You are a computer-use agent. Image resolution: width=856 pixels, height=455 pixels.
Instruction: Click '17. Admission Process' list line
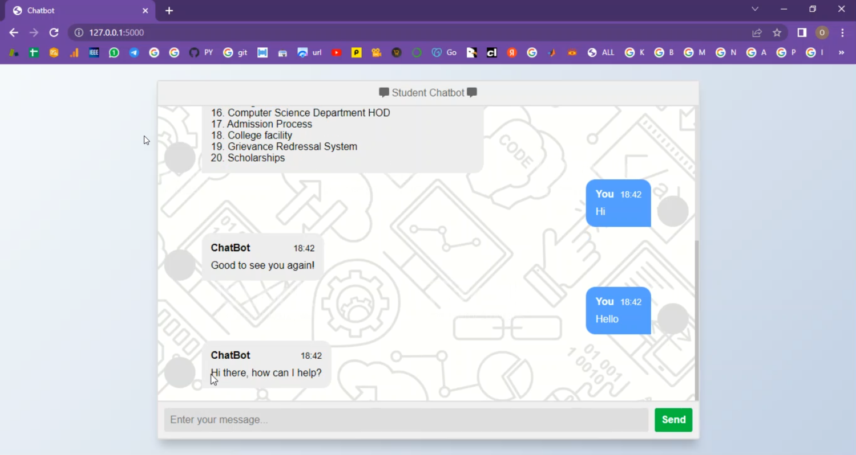[261, 124]
